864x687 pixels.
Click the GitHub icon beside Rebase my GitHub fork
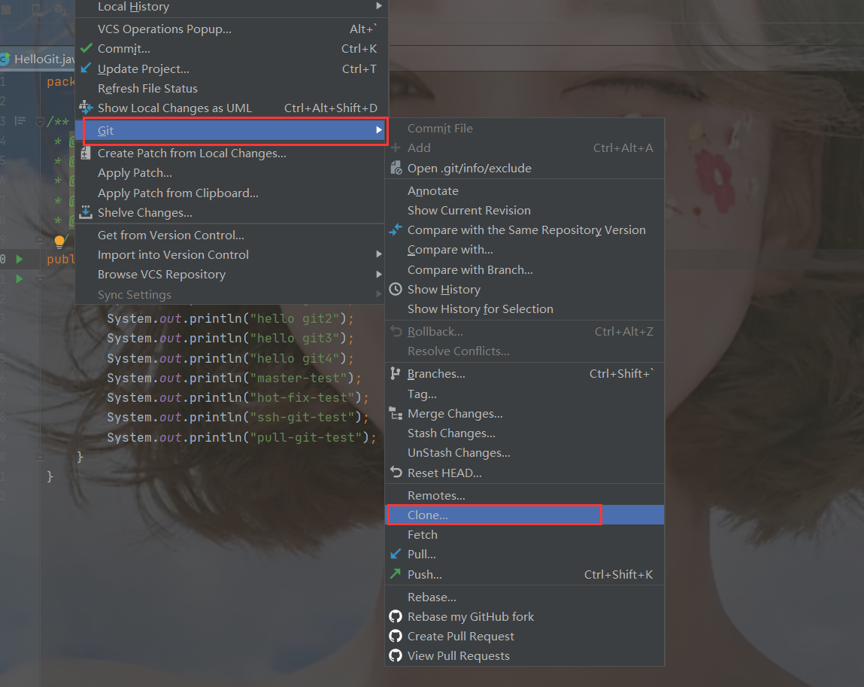click(396, 616)
